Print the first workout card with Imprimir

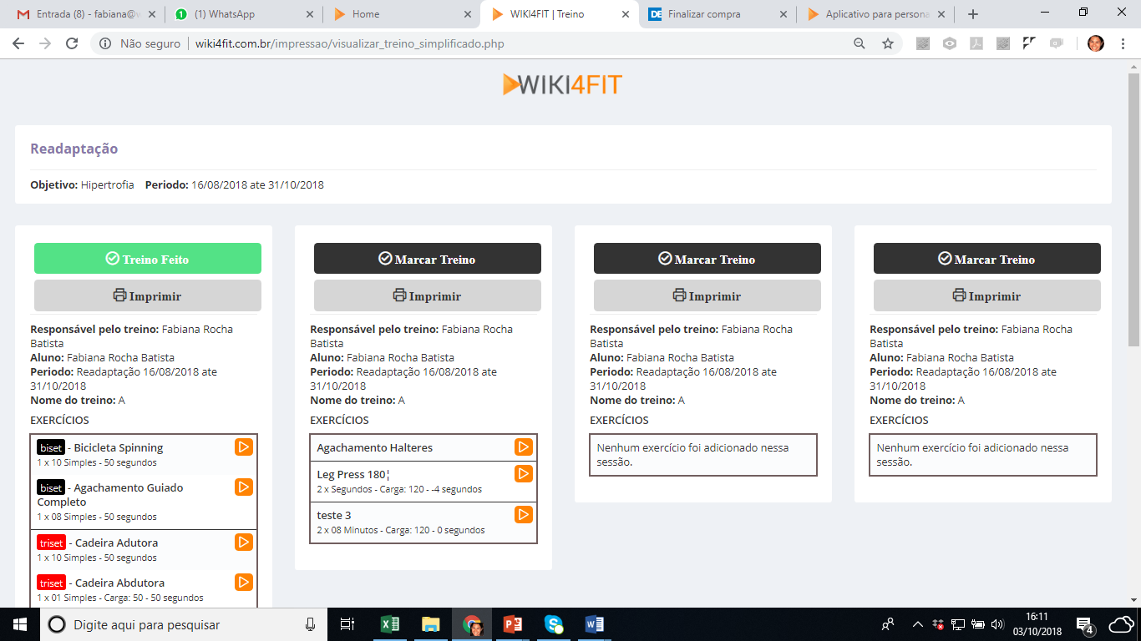tap(148, 295)
